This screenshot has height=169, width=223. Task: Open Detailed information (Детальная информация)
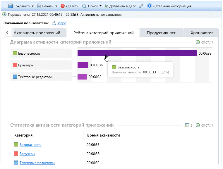click(x=169, y=6)
